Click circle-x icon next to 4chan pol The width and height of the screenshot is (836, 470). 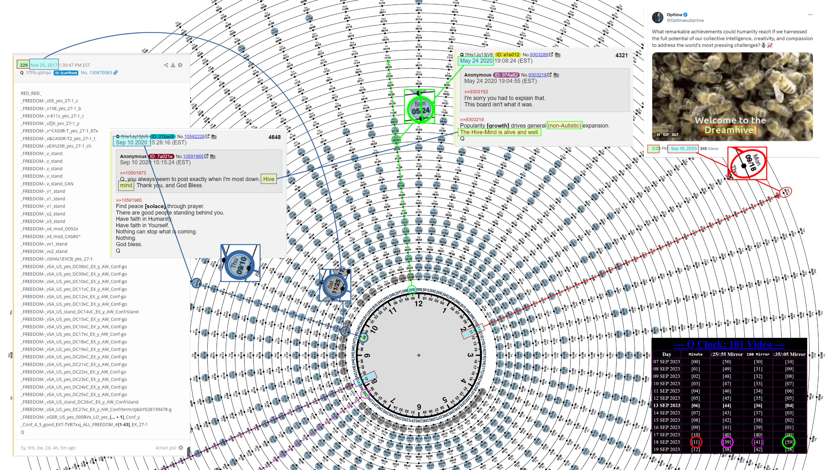click(x=181, y=448)
